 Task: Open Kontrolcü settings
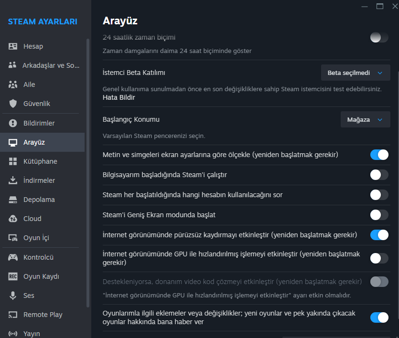click(x=42, y=257)
